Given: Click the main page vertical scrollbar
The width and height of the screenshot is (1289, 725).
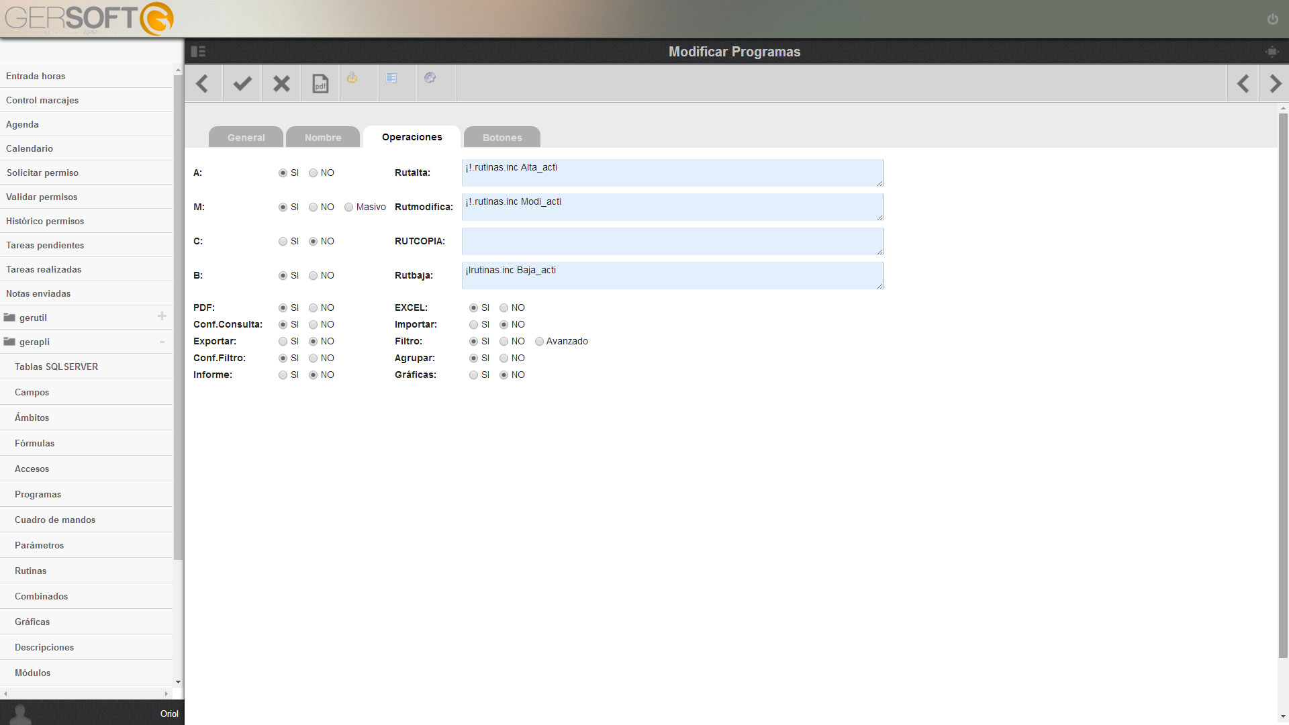Looking at the screenshot, I should click(1283, 385).
